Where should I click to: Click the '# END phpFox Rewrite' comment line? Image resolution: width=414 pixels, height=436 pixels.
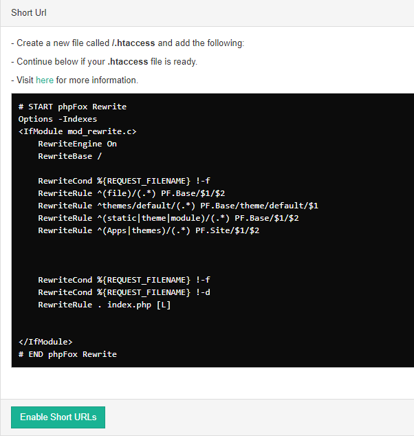coord(67,354)
